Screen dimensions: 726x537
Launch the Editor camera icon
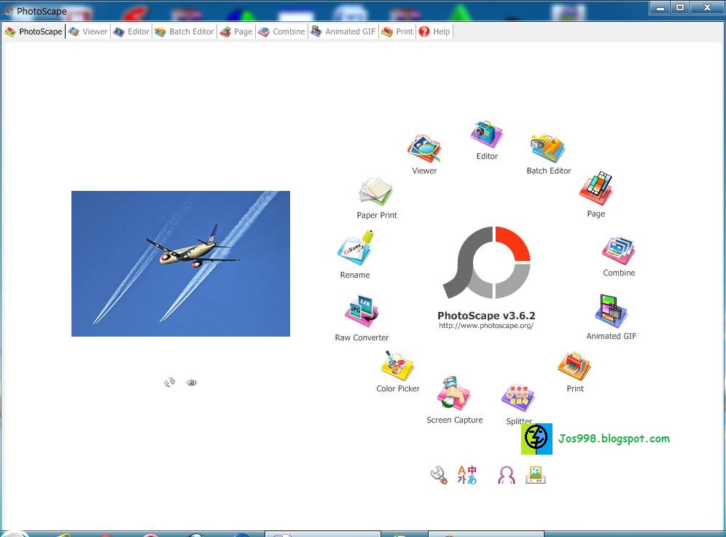pyautogui.click(x=487, y=134)
